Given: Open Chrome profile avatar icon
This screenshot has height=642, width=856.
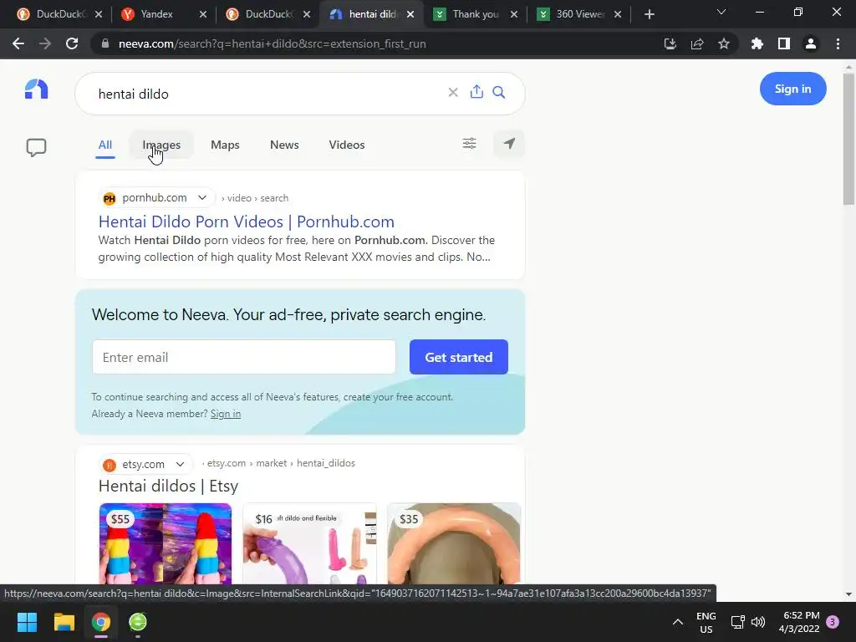Looking at the screenshot, I should (811, 43).
